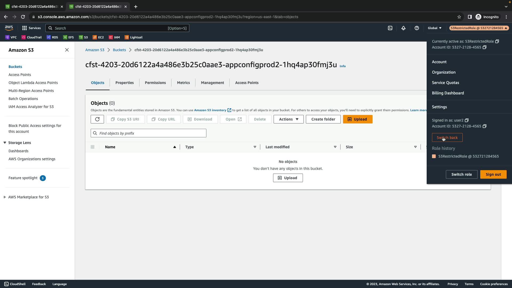This screenshot has width=512, height=288.
Task: Open the Global region selector
Action: point(434,28)
